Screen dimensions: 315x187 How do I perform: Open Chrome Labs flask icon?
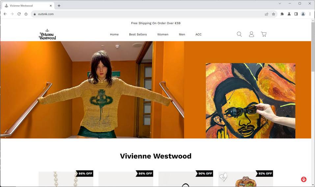pyautogui.click(x=289, y=14)
